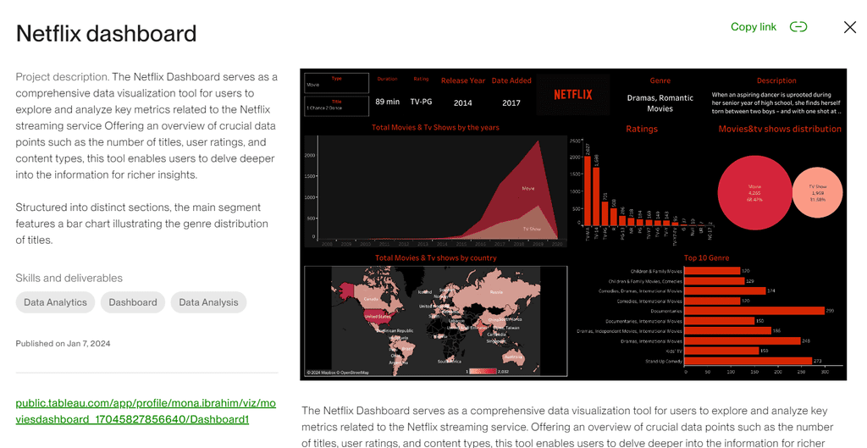Click the 2017 date added value

pyautogui.click(x=511, y=102)
